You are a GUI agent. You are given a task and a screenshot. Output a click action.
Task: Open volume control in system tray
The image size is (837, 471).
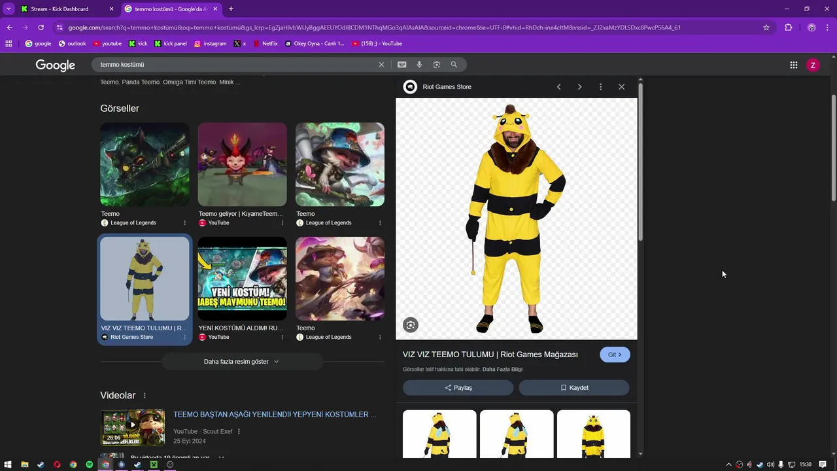pos(770,464)
